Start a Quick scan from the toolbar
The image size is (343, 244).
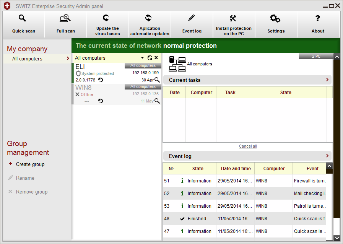24,24
